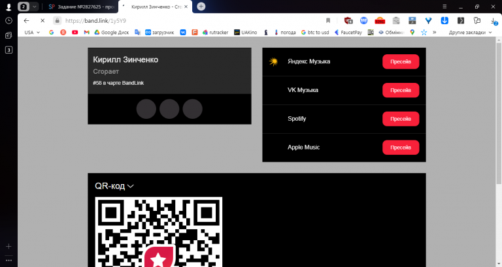Open the extensions puzzle icon
502x267 pixels.
tap(477, 20)
